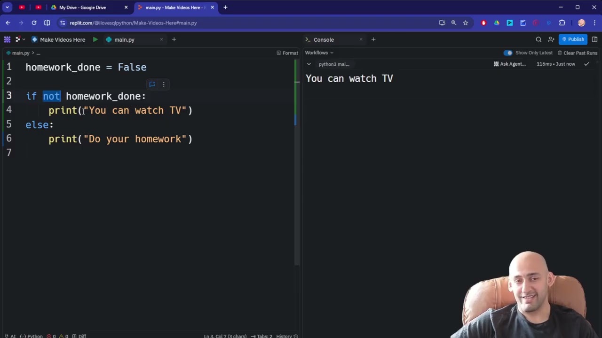
Task: Click the run-success checkmark icon
Action: point(586,64)
